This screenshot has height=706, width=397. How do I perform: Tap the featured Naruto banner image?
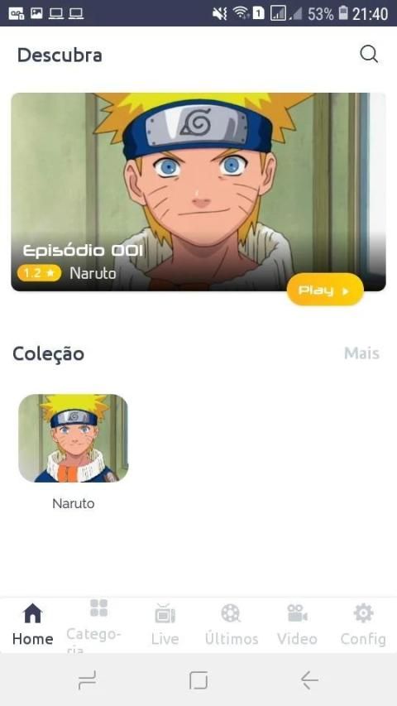click(x=198, y=192)
